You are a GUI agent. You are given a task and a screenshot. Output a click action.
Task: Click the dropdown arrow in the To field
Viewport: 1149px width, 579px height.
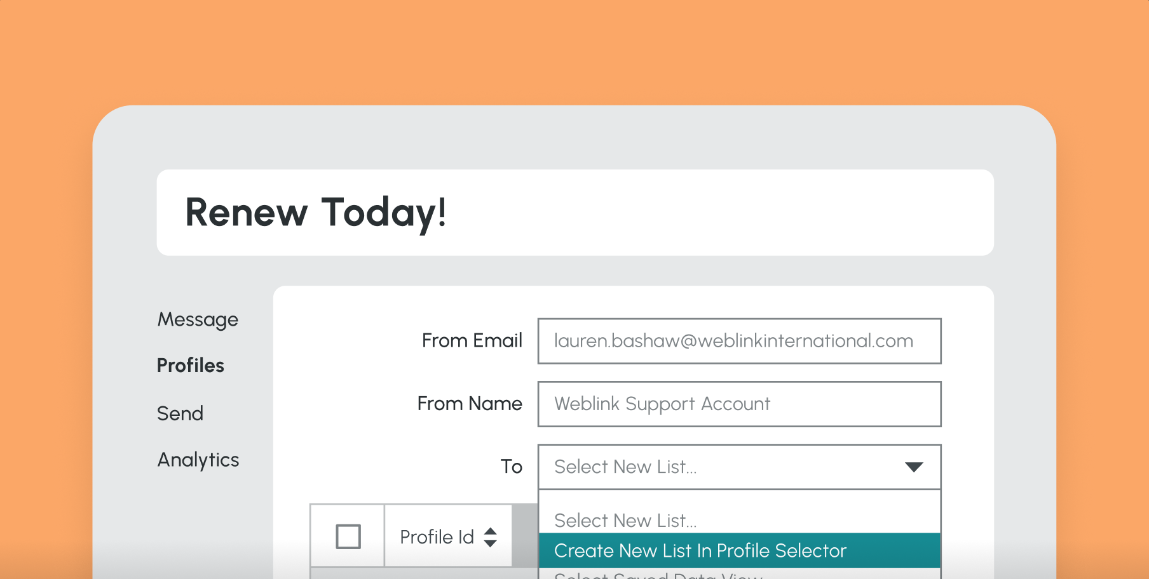pos(913,467)
